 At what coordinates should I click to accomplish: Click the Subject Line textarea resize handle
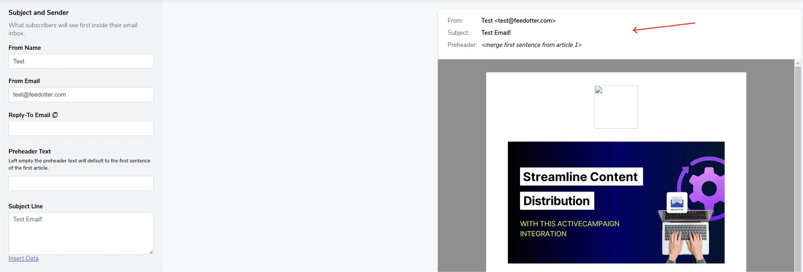click(151, 252)
